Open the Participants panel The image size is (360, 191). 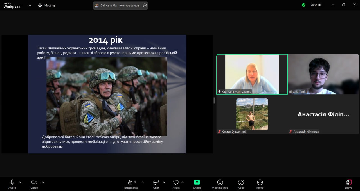pyautogui.click(x=130, y=184)
